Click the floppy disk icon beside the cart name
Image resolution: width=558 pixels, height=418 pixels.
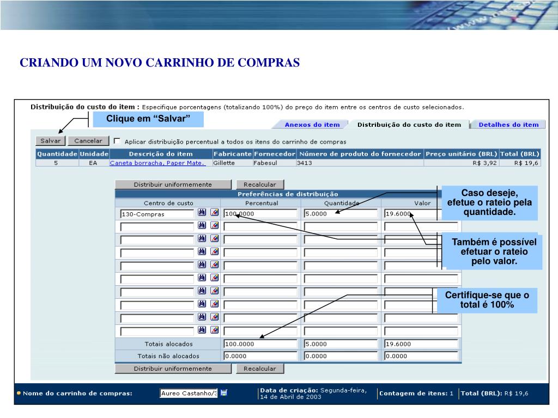click(x=224, y=393)
